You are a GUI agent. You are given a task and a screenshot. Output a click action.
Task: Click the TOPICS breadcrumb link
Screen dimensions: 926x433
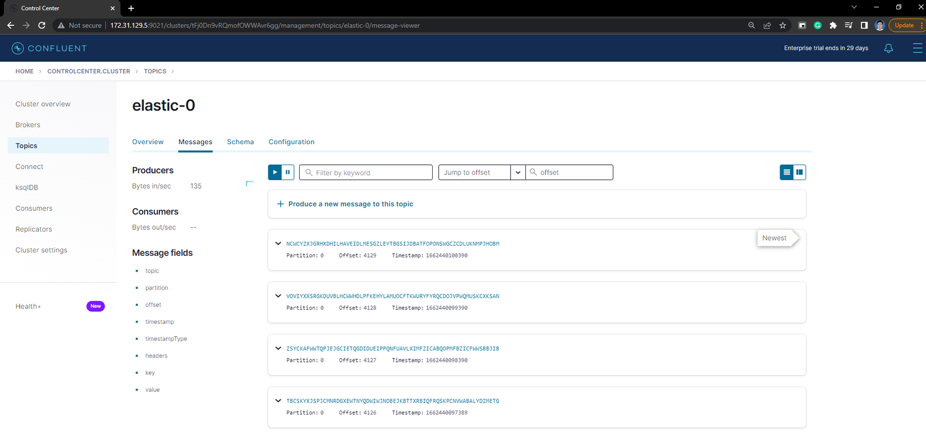click(x=155, y=71)
